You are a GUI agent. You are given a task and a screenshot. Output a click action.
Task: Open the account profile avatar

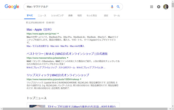click(166, 7)
